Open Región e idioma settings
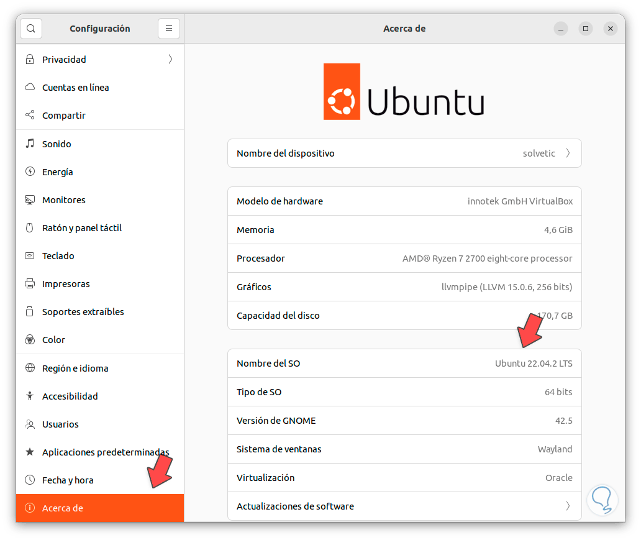 [100, 368]
